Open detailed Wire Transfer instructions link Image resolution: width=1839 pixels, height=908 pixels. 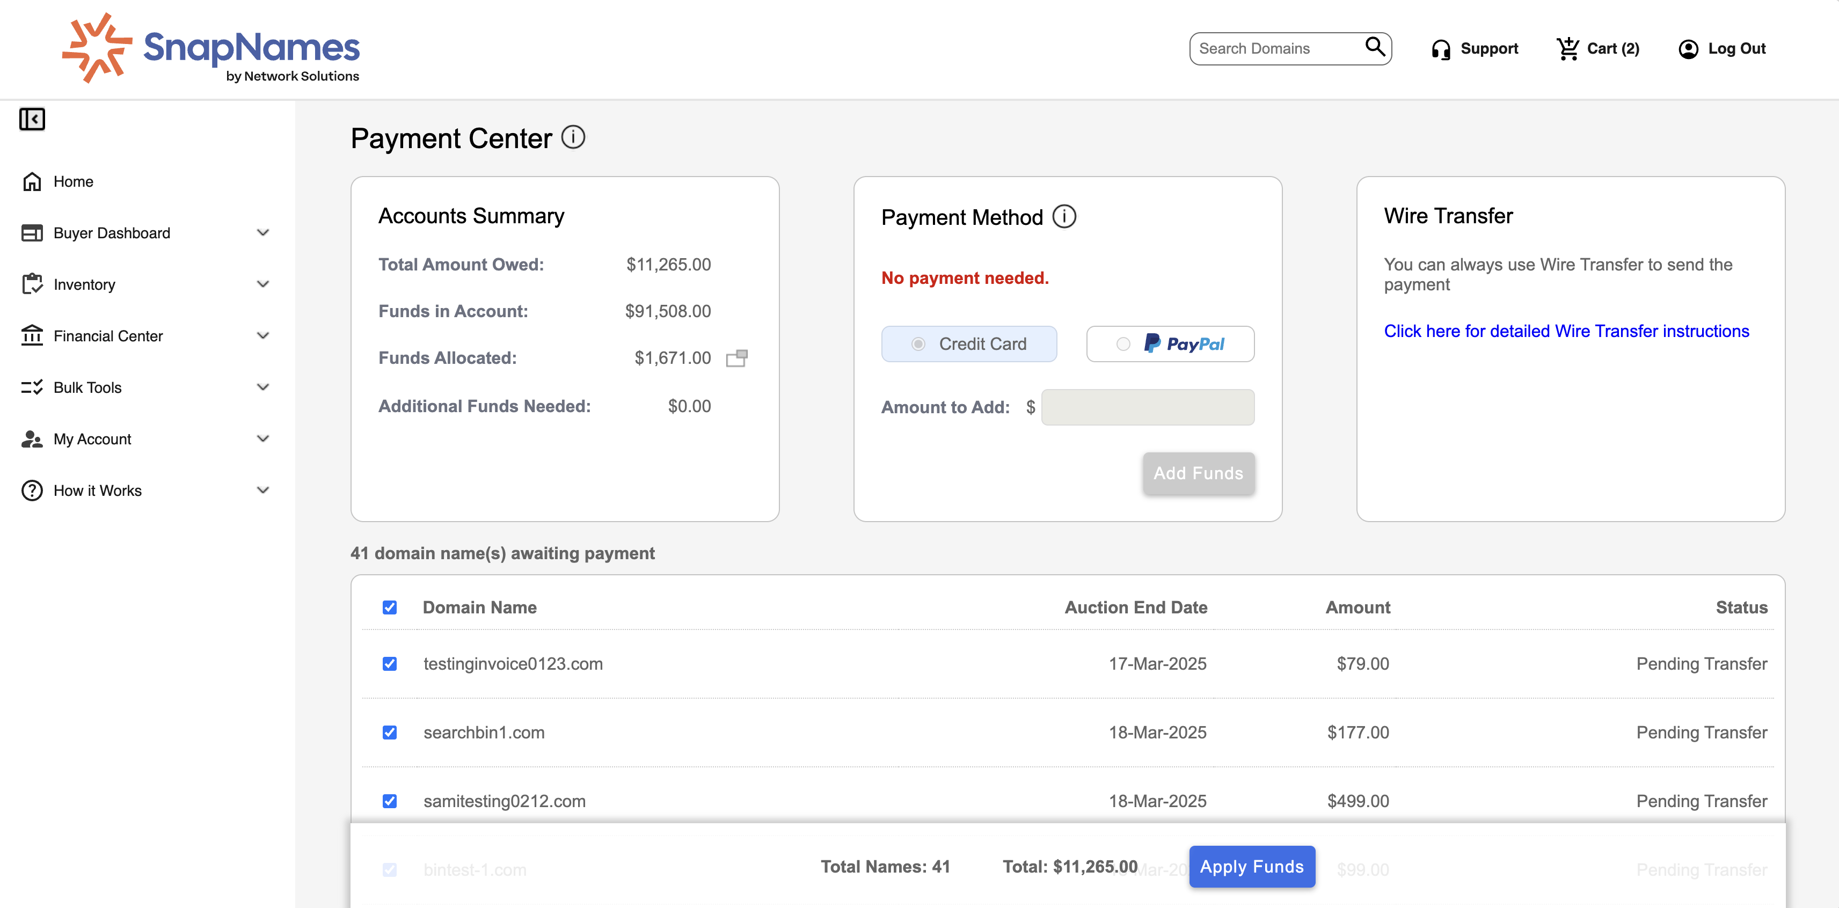point(1566,331)
